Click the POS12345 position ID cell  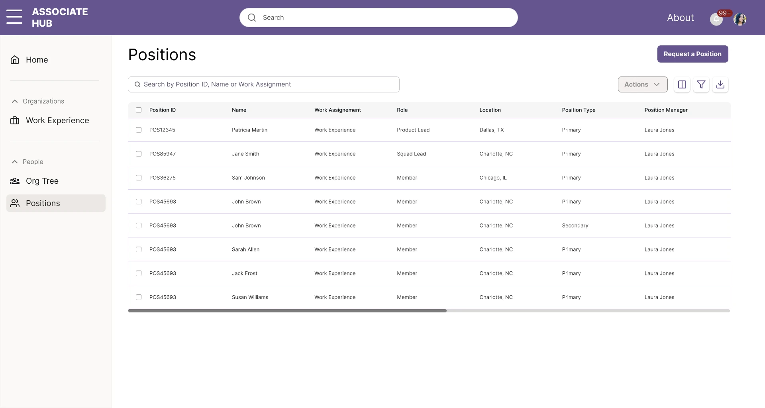[162, 130]
